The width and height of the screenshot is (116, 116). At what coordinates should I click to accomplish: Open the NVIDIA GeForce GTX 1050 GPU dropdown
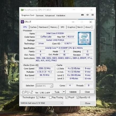(42, 103)
